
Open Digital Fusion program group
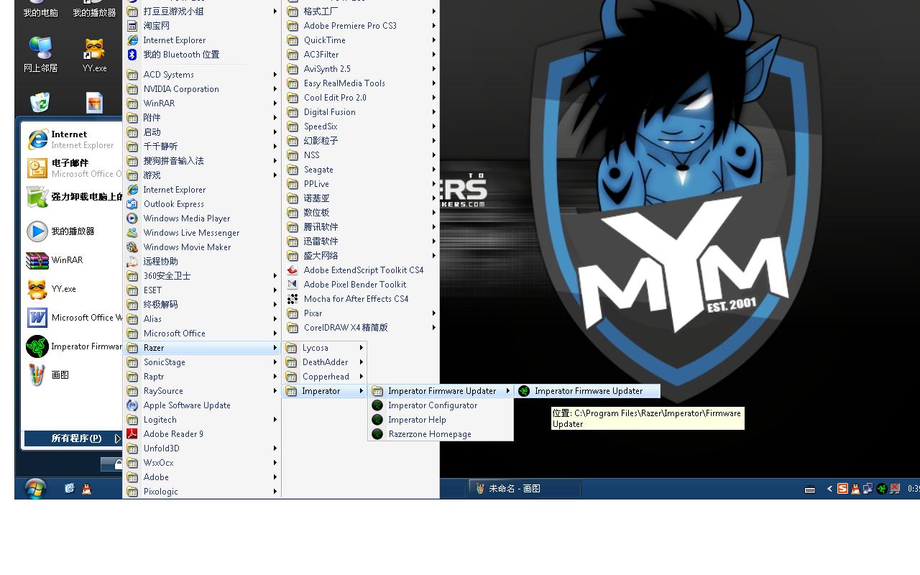click(x=361, y=112)
